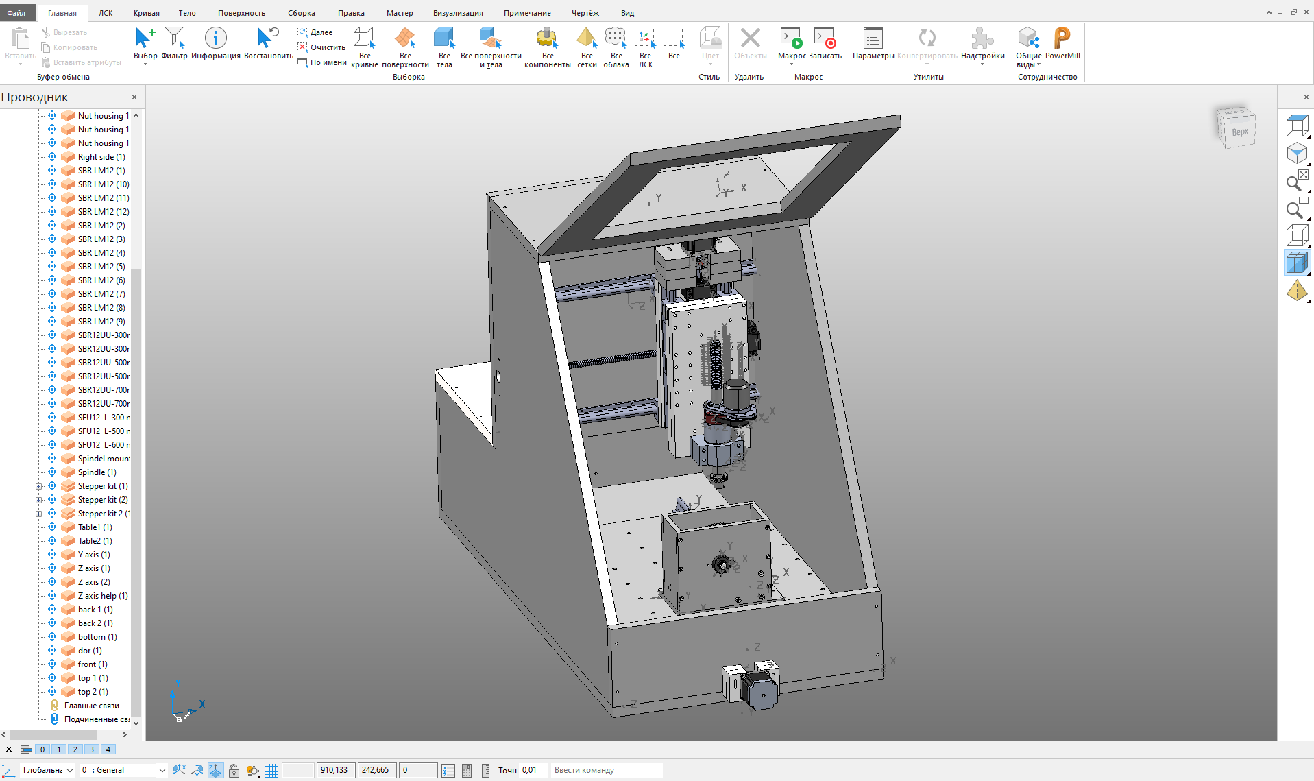Click the yellow pyramid analysis icon

pos(1297,291)
